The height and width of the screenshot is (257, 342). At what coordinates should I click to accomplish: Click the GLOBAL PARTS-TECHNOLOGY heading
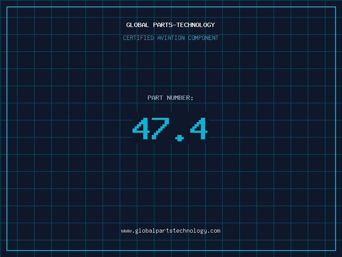tap(171, 25)
